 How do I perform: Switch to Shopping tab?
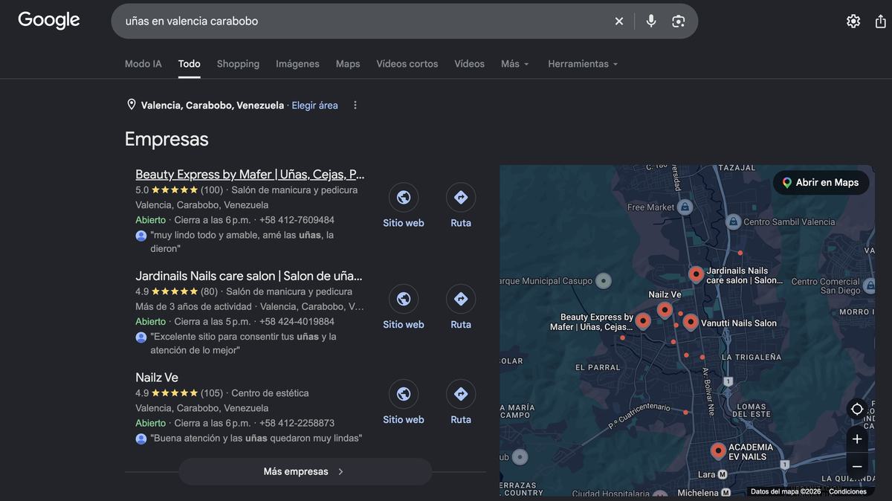[238, 64]
